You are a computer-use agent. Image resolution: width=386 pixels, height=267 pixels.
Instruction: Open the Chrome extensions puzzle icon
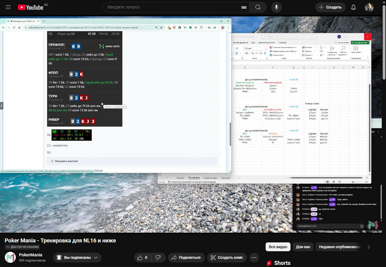(201, 28)
